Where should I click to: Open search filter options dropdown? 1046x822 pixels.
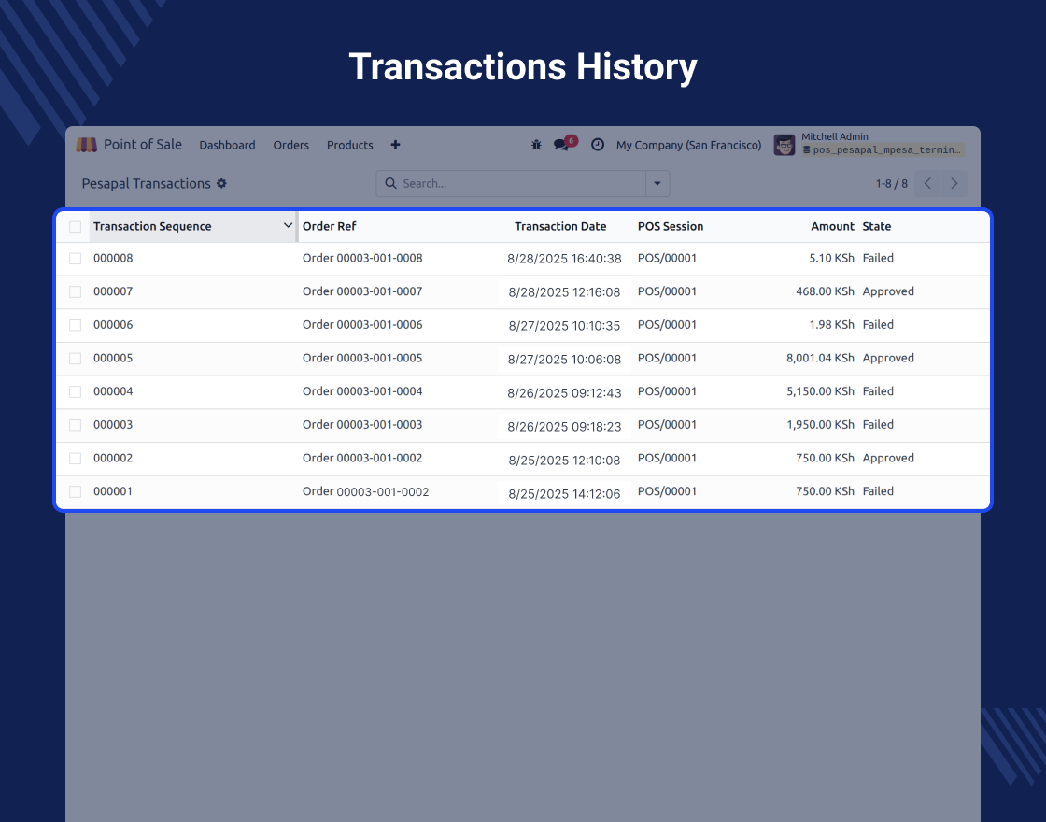tap(657, 183)
